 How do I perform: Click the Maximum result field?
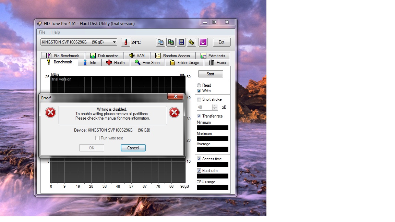pyautogui.click(x=213, y=139)
